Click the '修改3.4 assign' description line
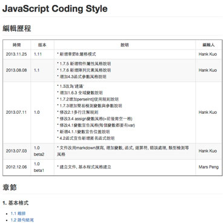The height and width of the screenshot is (224, 224). pos(95,119)
